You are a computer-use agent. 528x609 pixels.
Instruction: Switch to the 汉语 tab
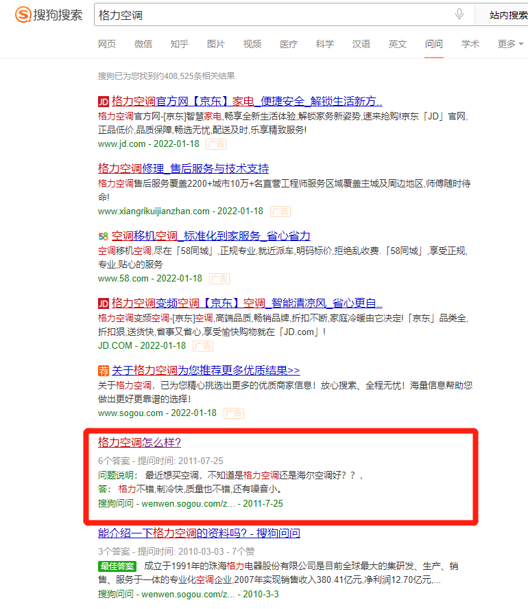[361, 44]
